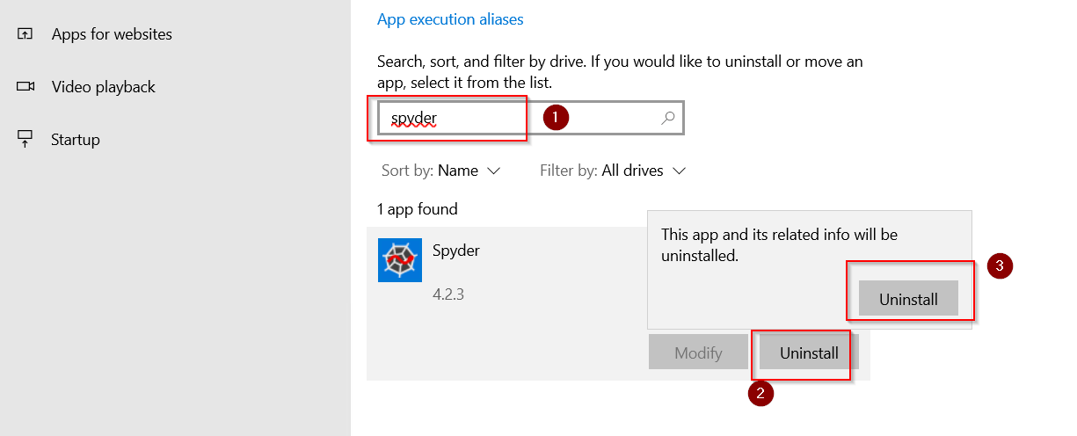Open the Sort by Name dropdown

tap(440, 171)
